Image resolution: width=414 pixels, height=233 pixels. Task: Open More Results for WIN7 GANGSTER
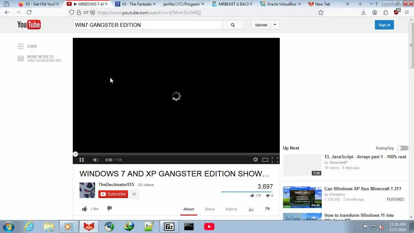tap(40, 59)
